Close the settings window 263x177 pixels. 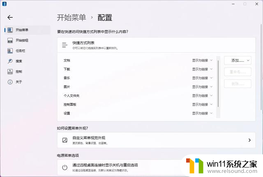(256, 4)
